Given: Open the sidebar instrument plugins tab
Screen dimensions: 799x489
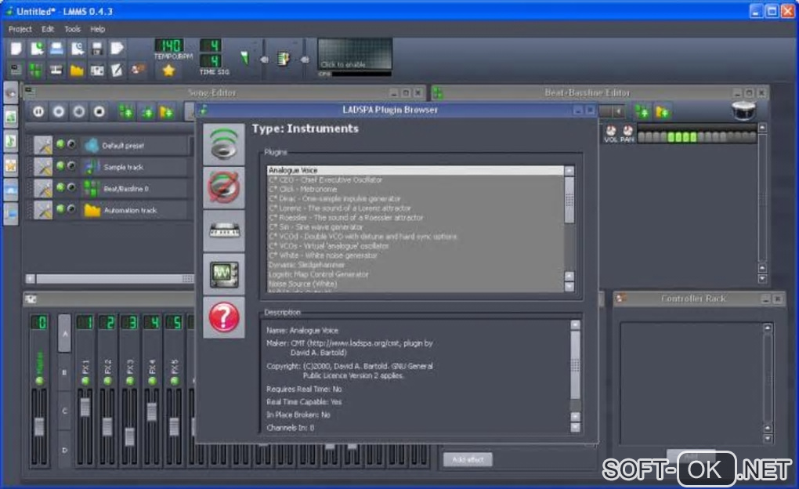Looking at the screenshot, I should [11, 92].
